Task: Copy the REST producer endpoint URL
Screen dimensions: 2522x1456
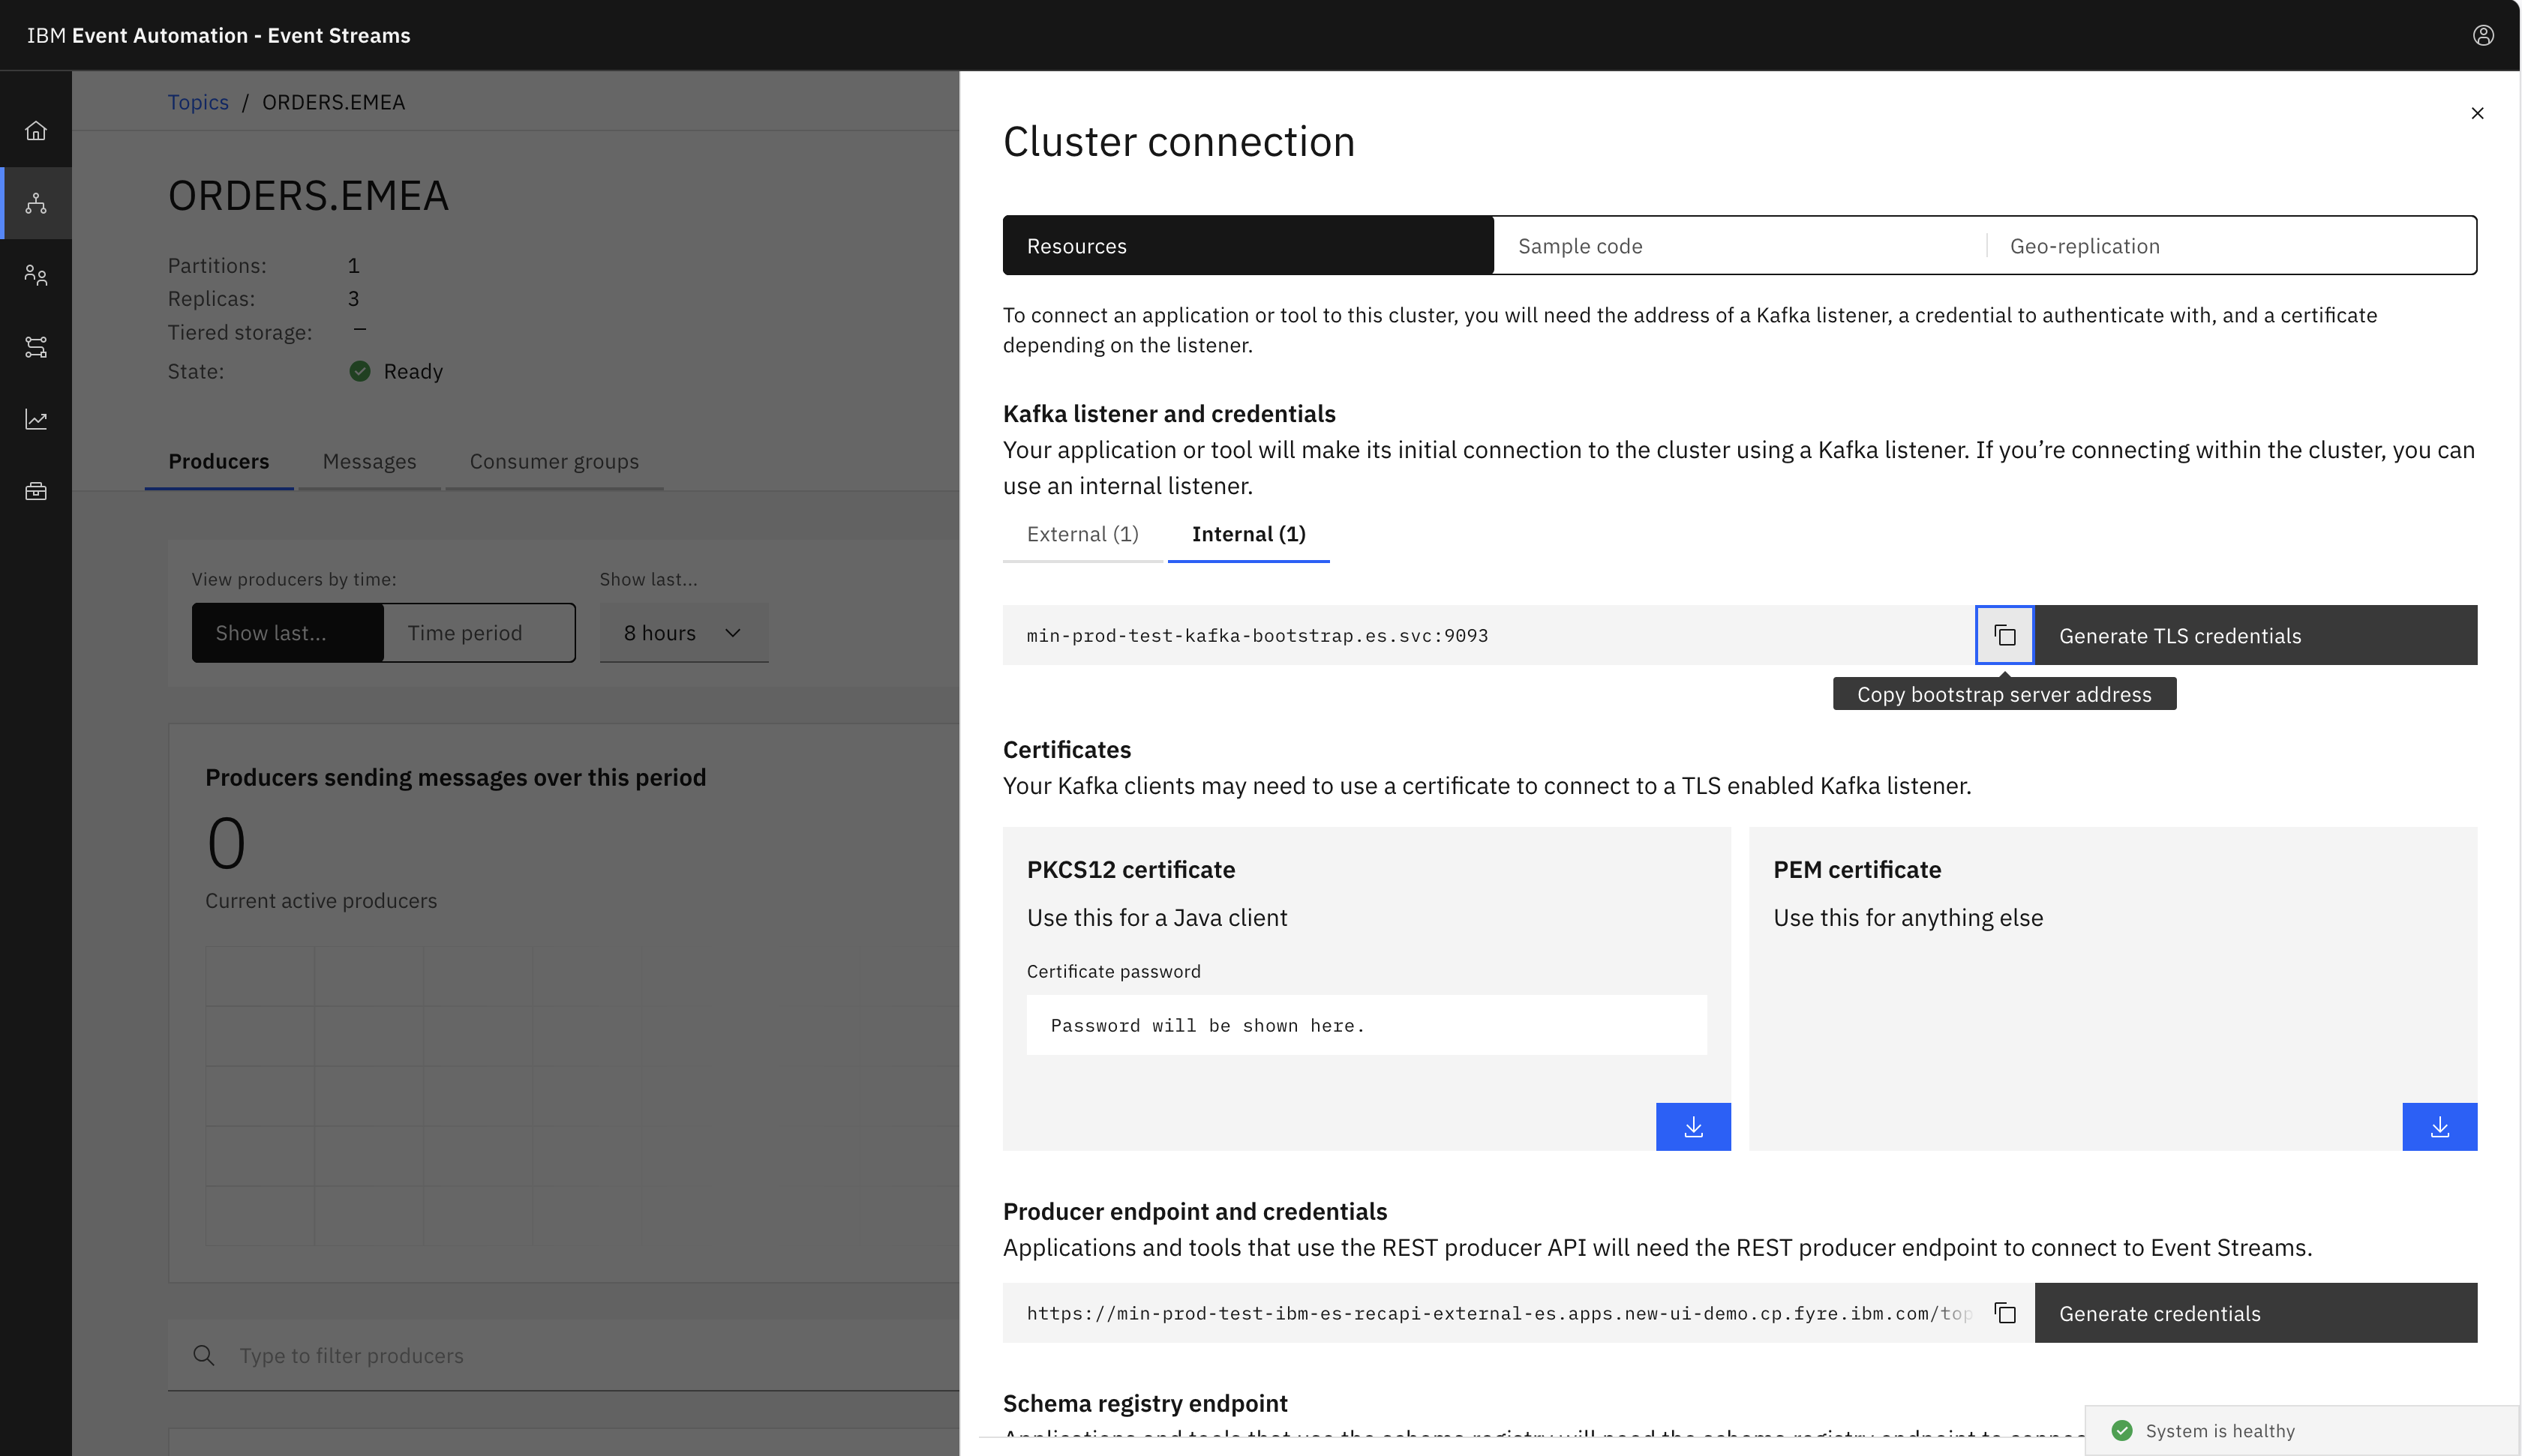Action: (x=2005, y=1313)
